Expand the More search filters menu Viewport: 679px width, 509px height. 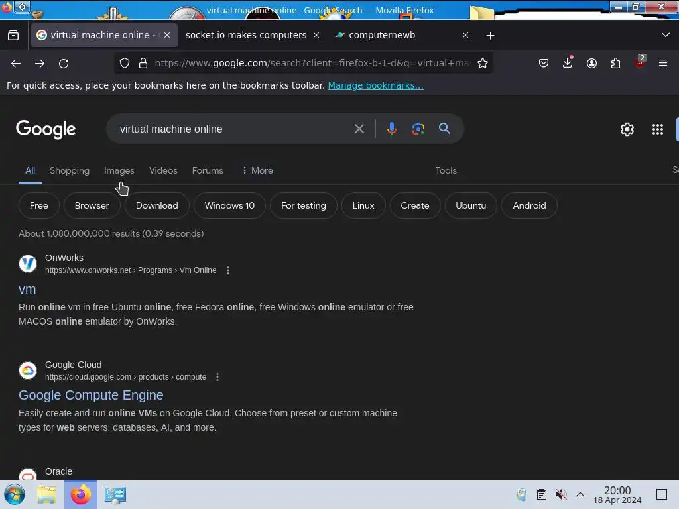pos(257,170)
